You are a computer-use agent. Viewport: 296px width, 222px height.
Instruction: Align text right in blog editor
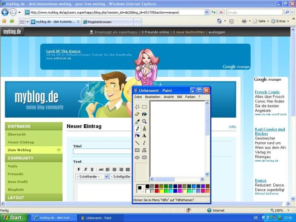click(x=121, y=169)
